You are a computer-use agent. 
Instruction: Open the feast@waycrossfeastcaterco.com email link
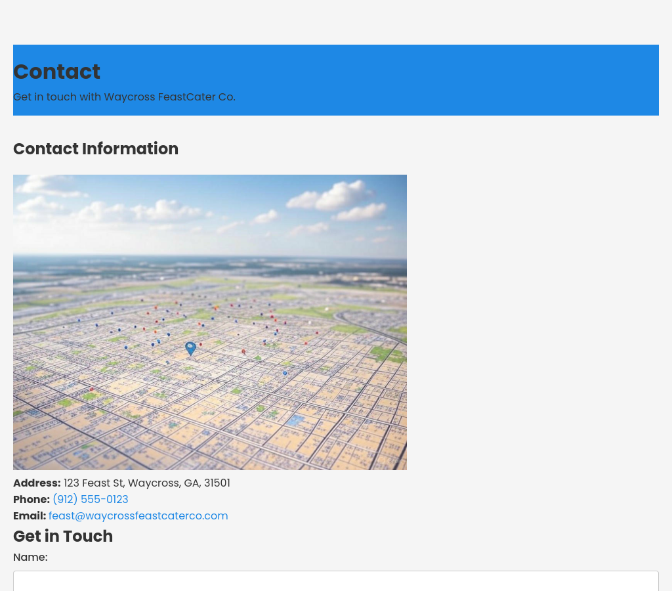click(138, 516)
